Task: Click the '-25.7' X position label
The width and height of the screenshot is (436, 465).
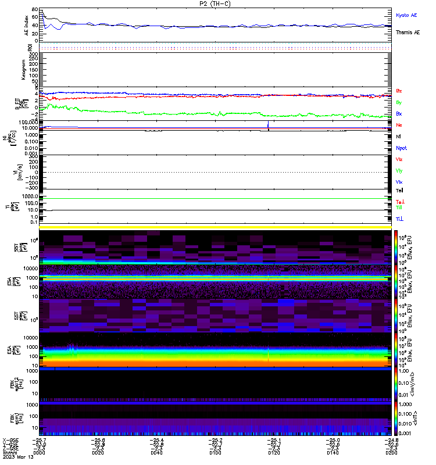Action: [x=39, y=440]
